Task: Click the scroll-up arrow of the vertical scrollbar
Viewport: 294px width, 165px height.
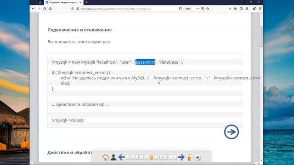Action: [261, 14]
